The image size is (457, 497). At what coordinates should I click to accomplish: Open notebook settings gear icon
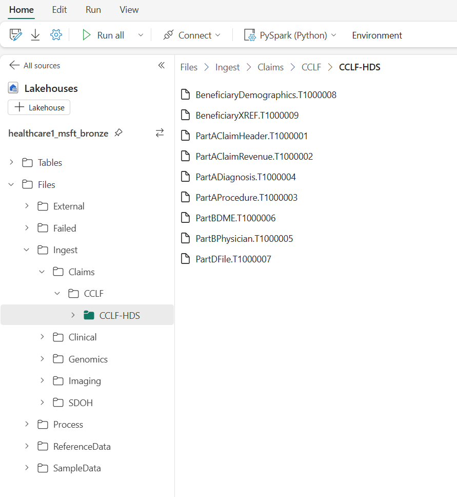pos(56,35)
